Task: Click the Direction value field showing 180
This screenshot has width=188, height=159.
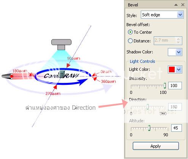Action: (x=175, y=107)
